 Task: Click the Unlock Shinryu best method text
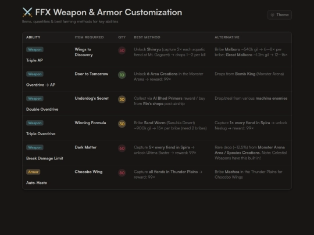coord(170,52)
